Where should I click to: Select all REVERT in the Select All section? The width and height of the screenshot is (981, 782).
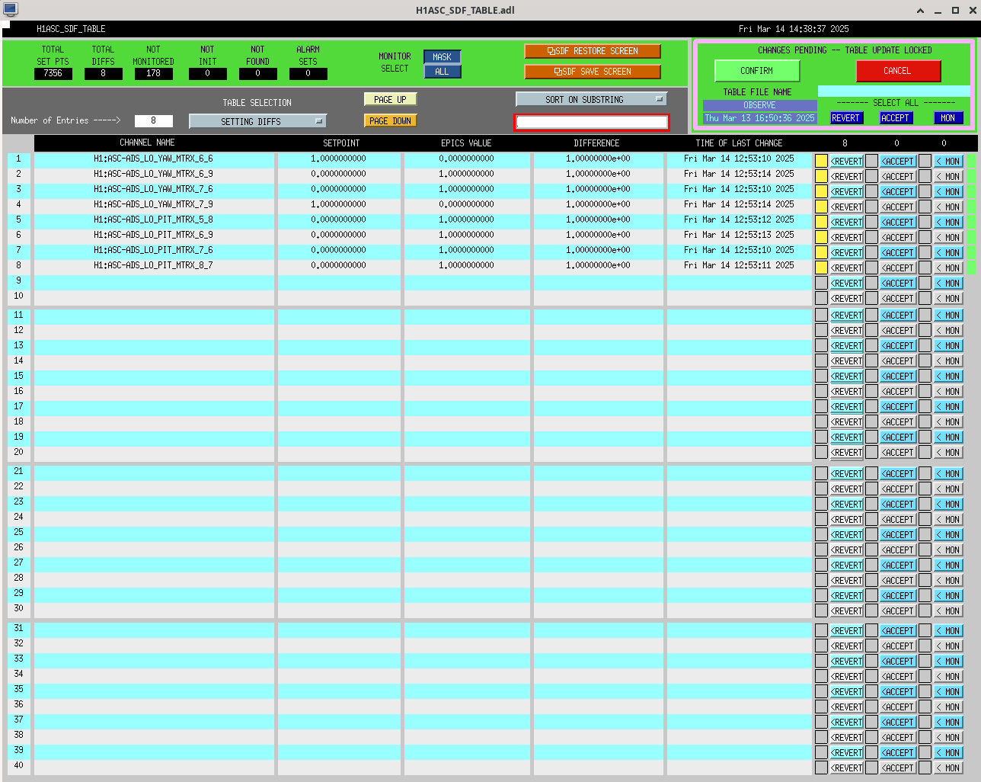(x=845, y=118)
